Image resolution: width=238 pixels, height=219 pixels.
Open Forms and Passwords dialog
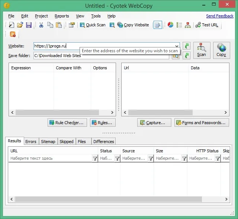202,123
